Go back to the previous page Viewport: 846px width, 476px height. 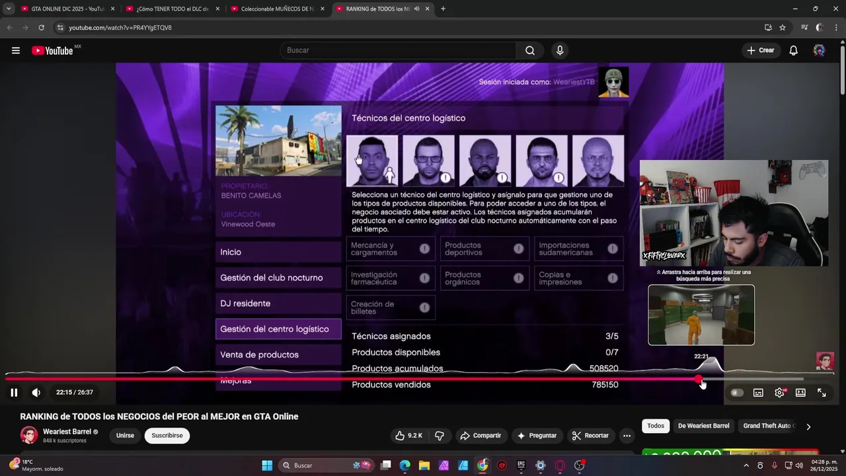(9, 28)
